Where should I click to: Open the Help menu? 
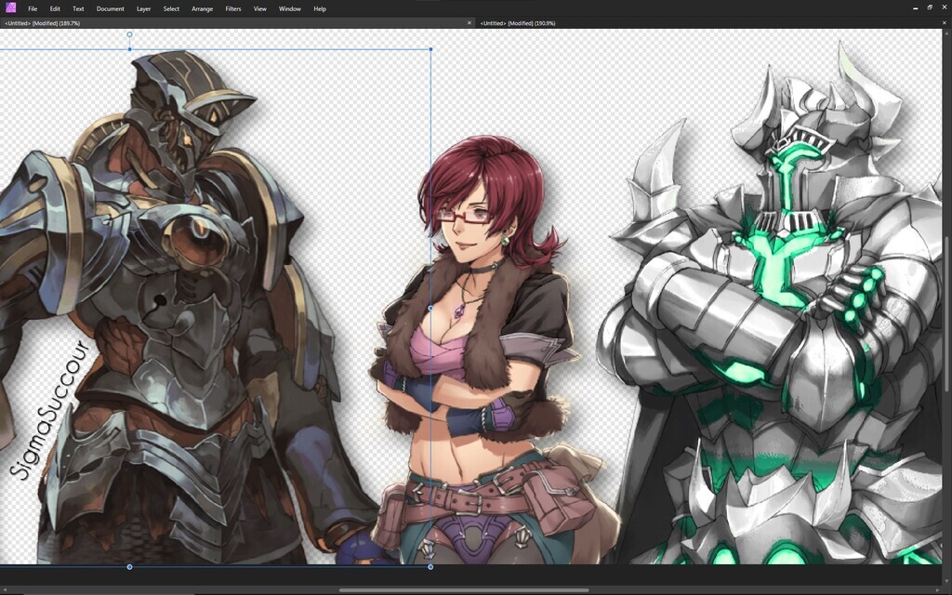pos(320,8)
